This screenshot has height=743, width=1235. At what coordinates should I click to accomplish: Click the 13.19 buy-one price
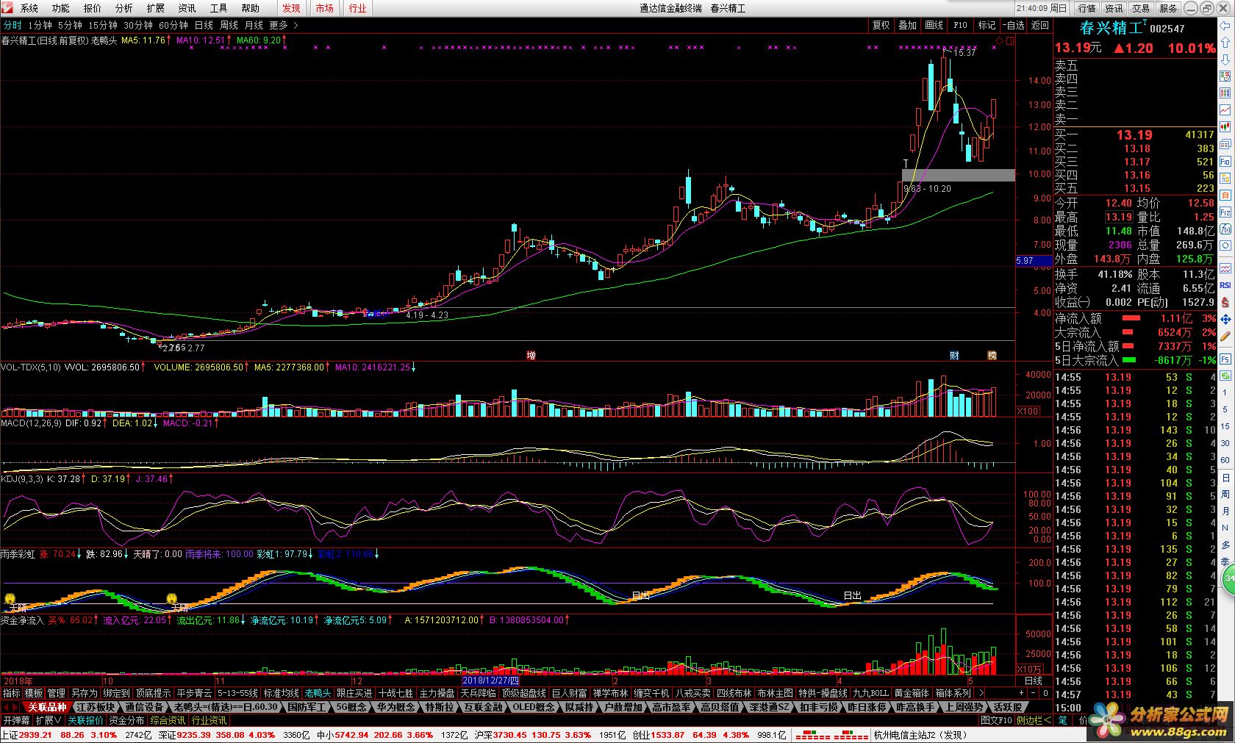[1134, 135]
